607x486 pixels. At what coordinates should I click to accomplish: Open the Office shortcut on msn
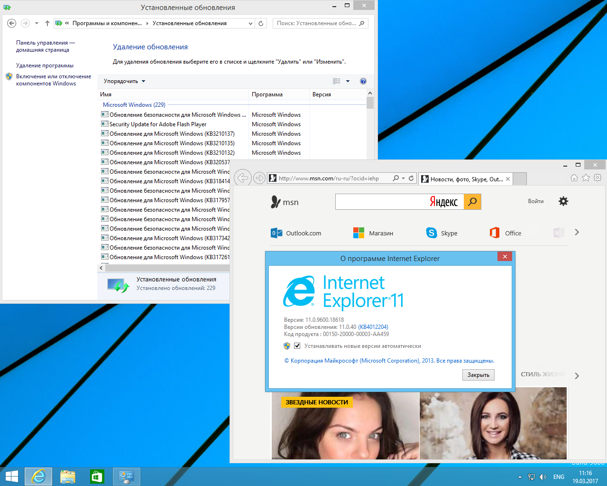pyautogui.click(x=506, y=233)
